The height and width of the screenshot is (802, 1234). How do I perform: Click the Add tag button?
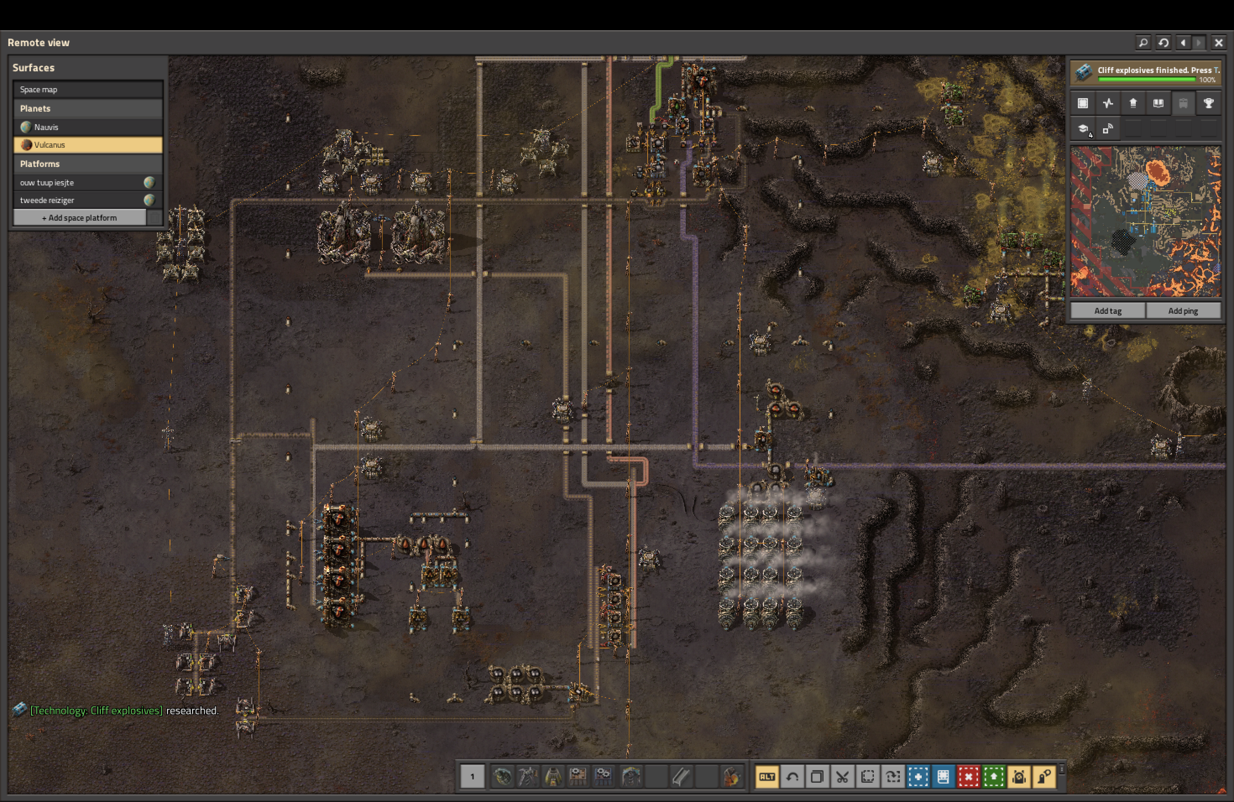1108,311
